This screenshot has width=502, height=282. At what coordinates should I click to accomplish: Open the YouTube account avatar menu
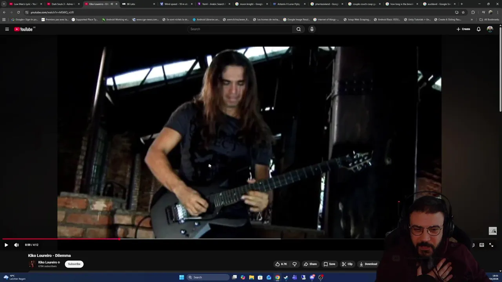pos(490,29)
